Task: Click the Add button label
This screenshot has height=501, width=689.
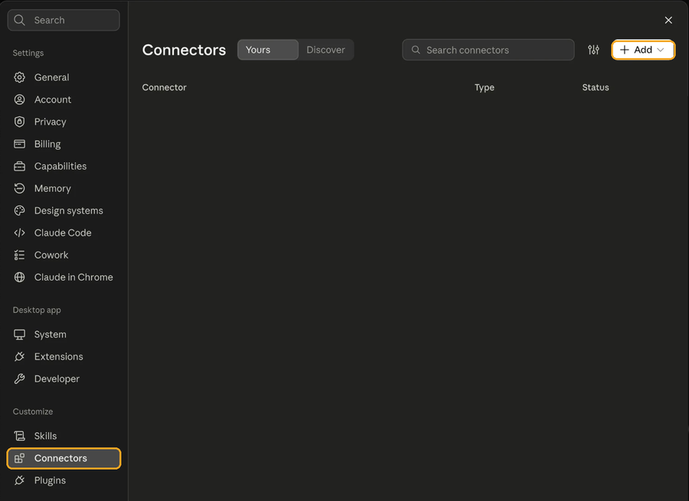Action: 643,50
